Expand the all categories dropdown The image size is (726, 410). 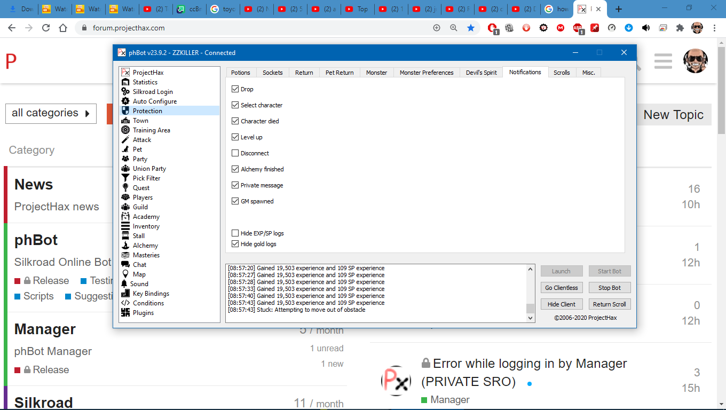pyautogui.click(x=51, y=113)
